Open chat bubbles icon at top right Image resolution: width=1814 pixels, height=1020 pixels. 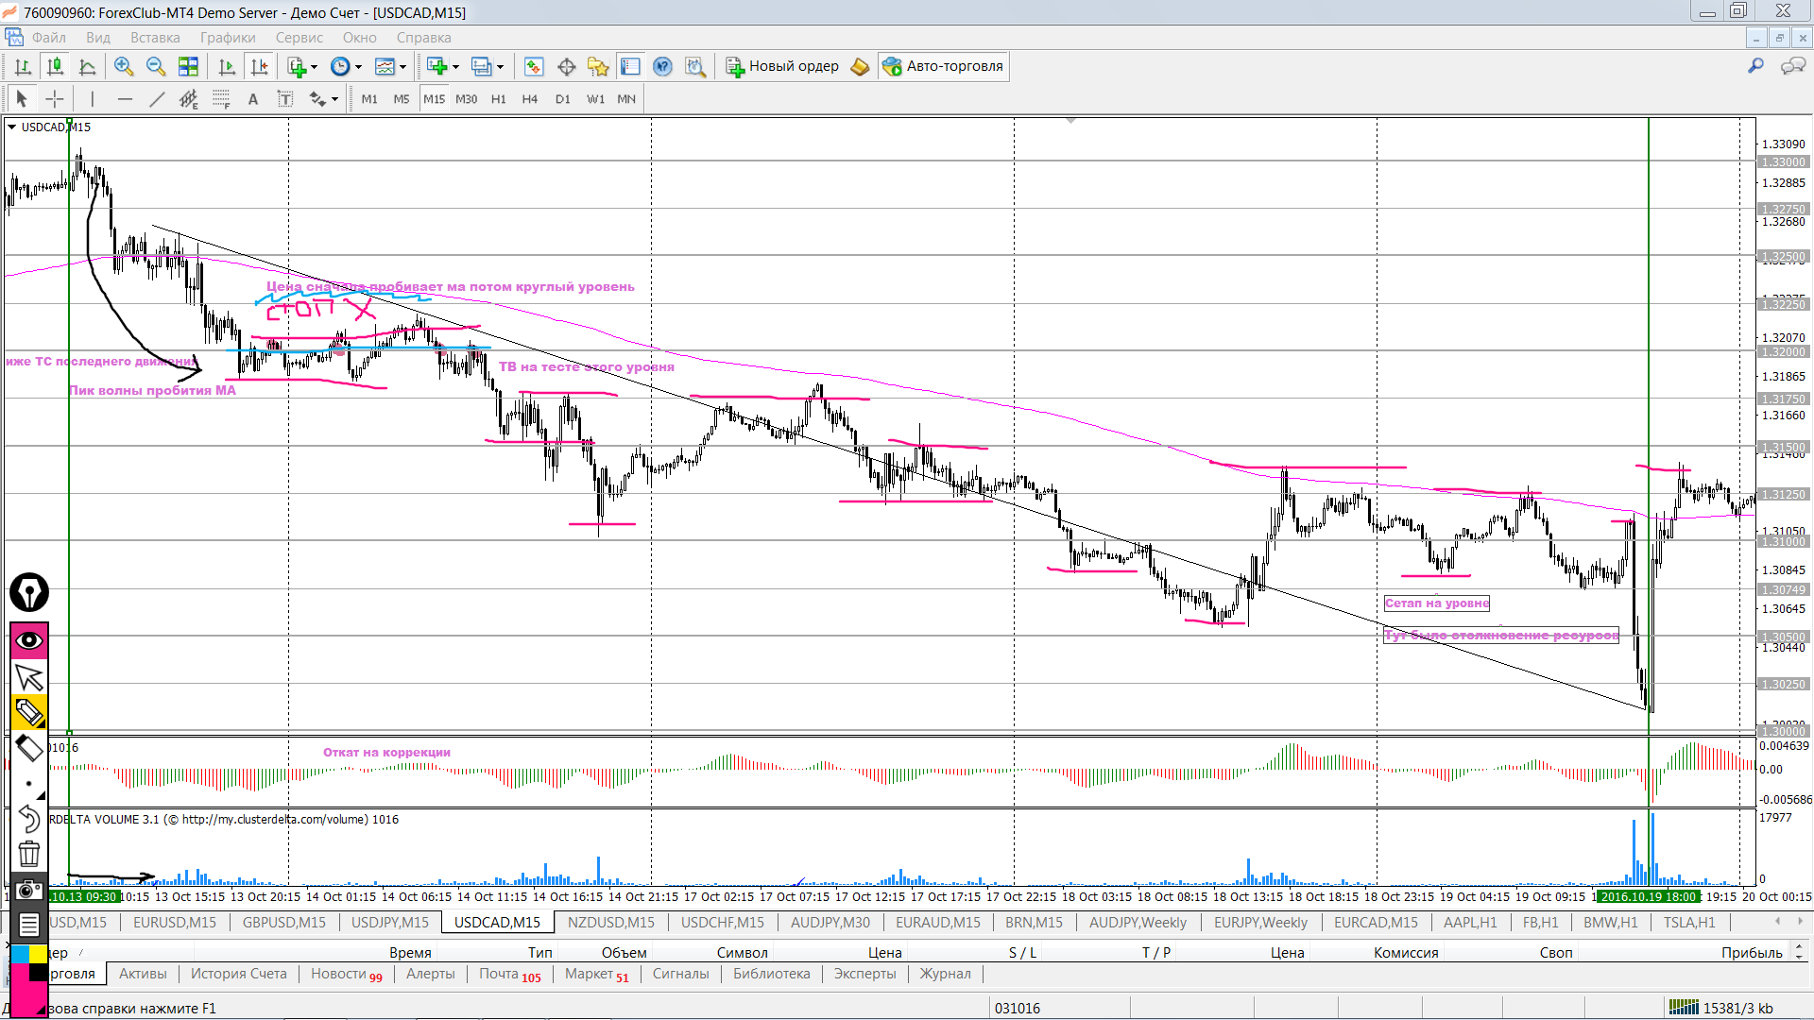1792,66
